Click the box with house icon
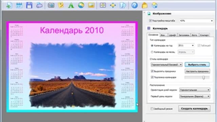 pyautogui.click(x=155, y=5)
